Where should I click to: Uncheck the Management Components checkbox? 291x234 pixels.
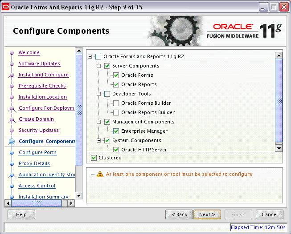107,122
